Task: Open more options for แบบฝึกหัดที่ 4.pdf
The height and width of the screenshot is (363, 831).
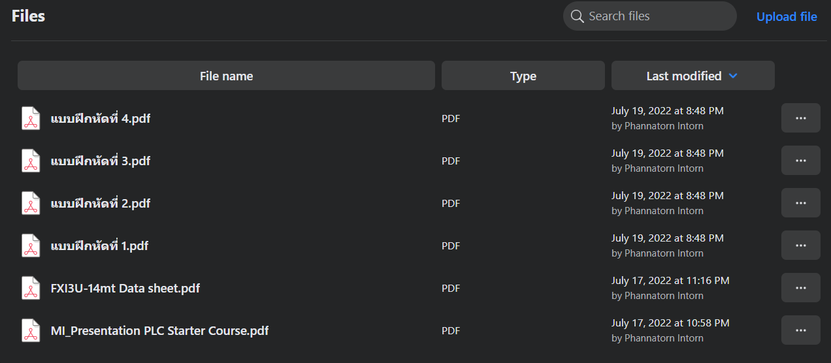Action: click(800, 118)
